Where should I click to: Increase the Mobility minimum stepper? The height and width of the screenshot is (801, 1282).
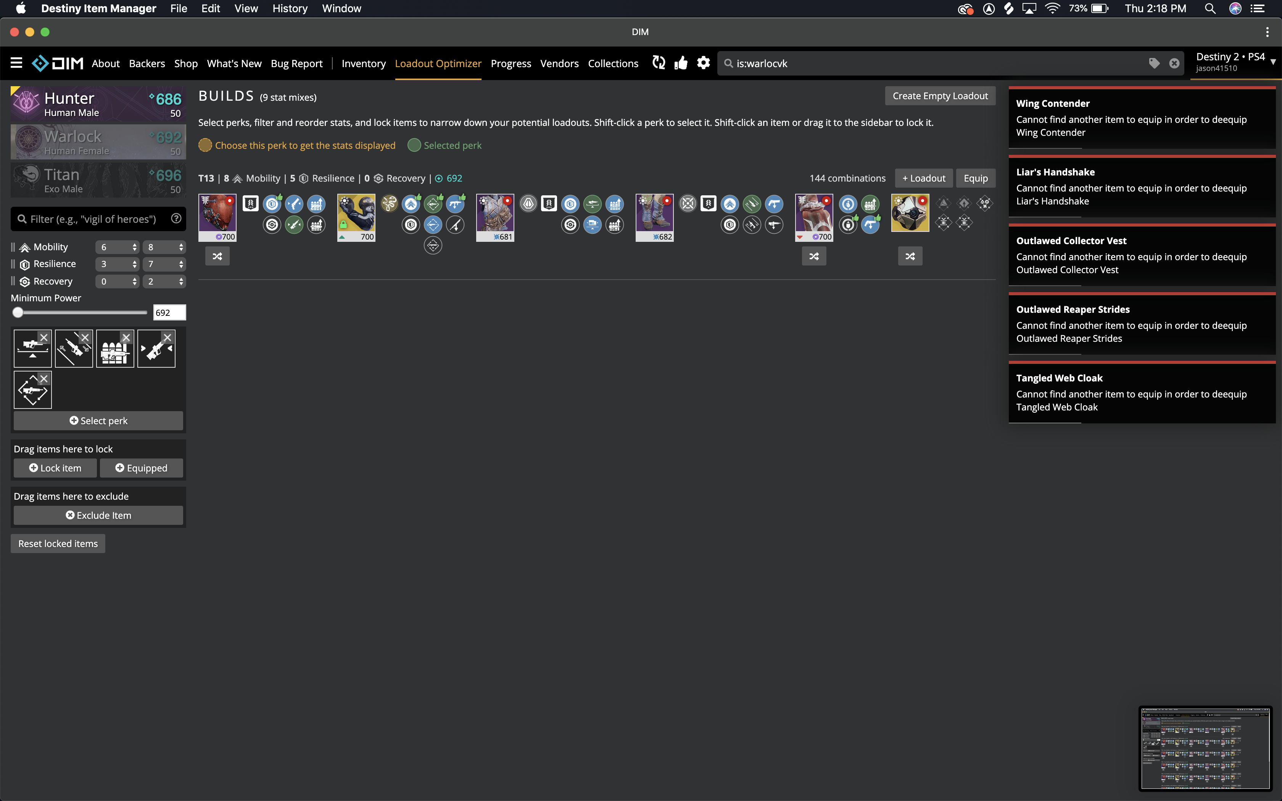point(135,244)
